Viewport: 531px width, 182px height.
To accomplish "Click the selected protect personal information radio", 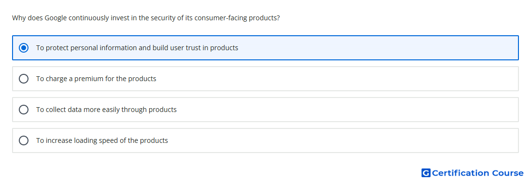I will pos(24,48).
